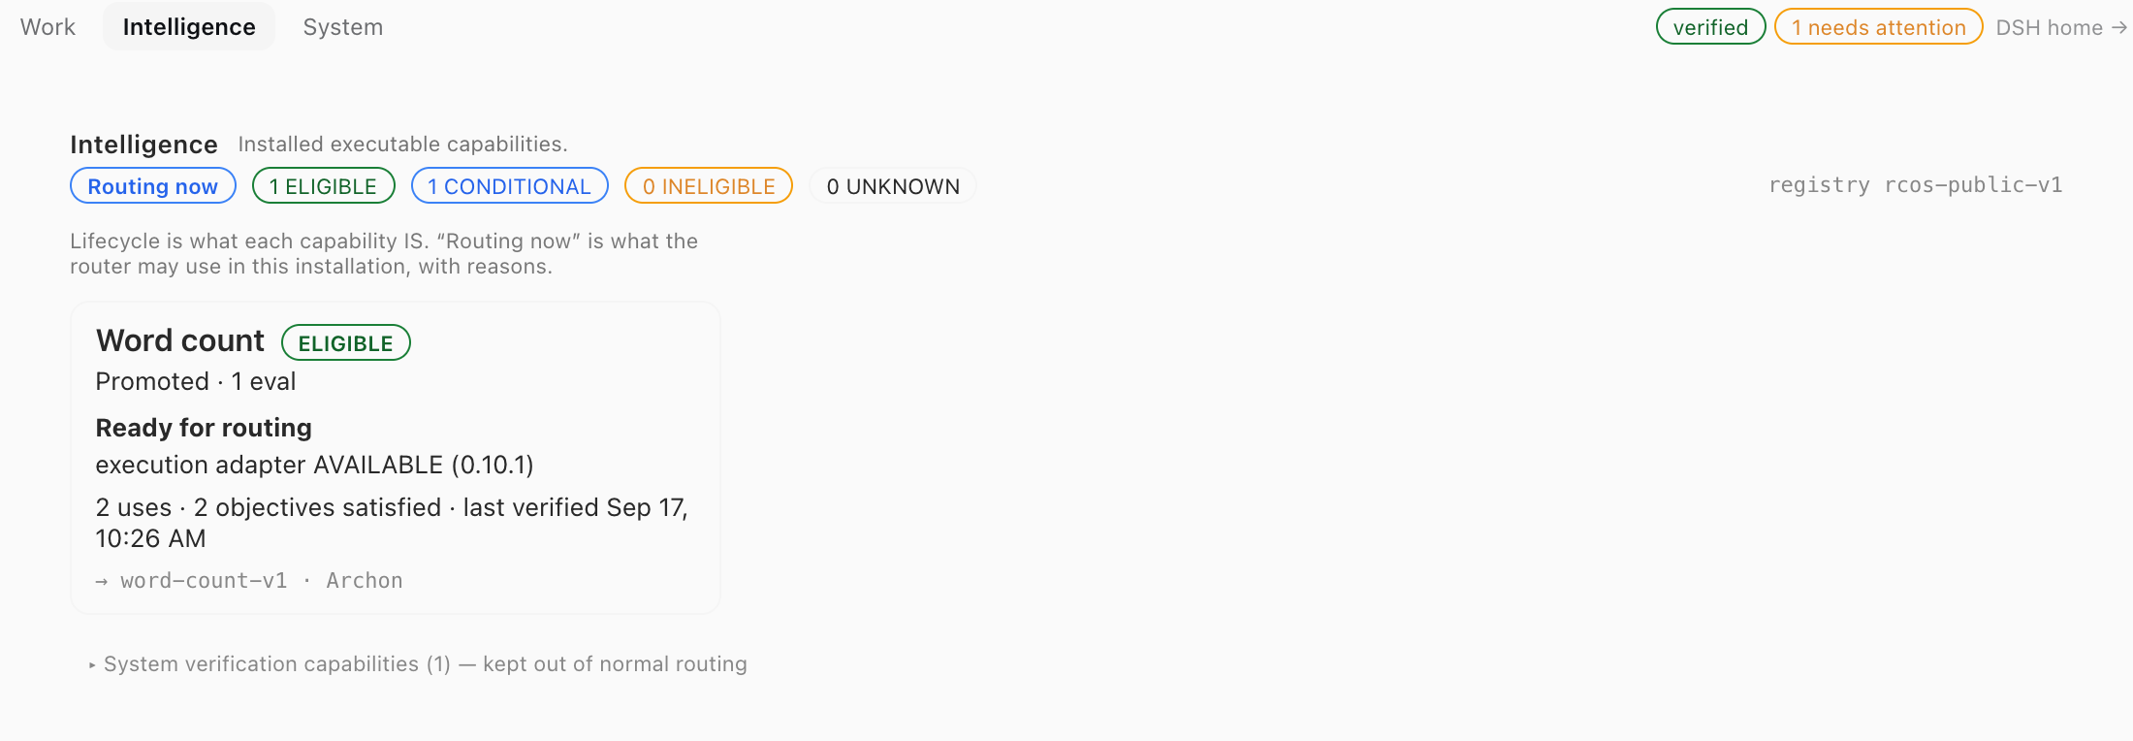The height and width of the screenshot is (741, 2133).
Task: Click the arrow icon beside DSH home
Action: click(2119, 28)
